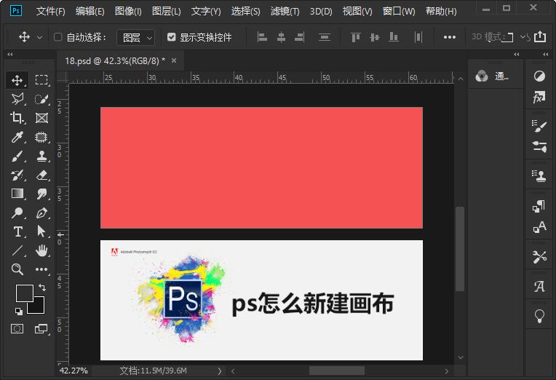The height and width of the screenshot is (380, 556).
Task: Select the Dodge tool
Action: click(17, 213)
